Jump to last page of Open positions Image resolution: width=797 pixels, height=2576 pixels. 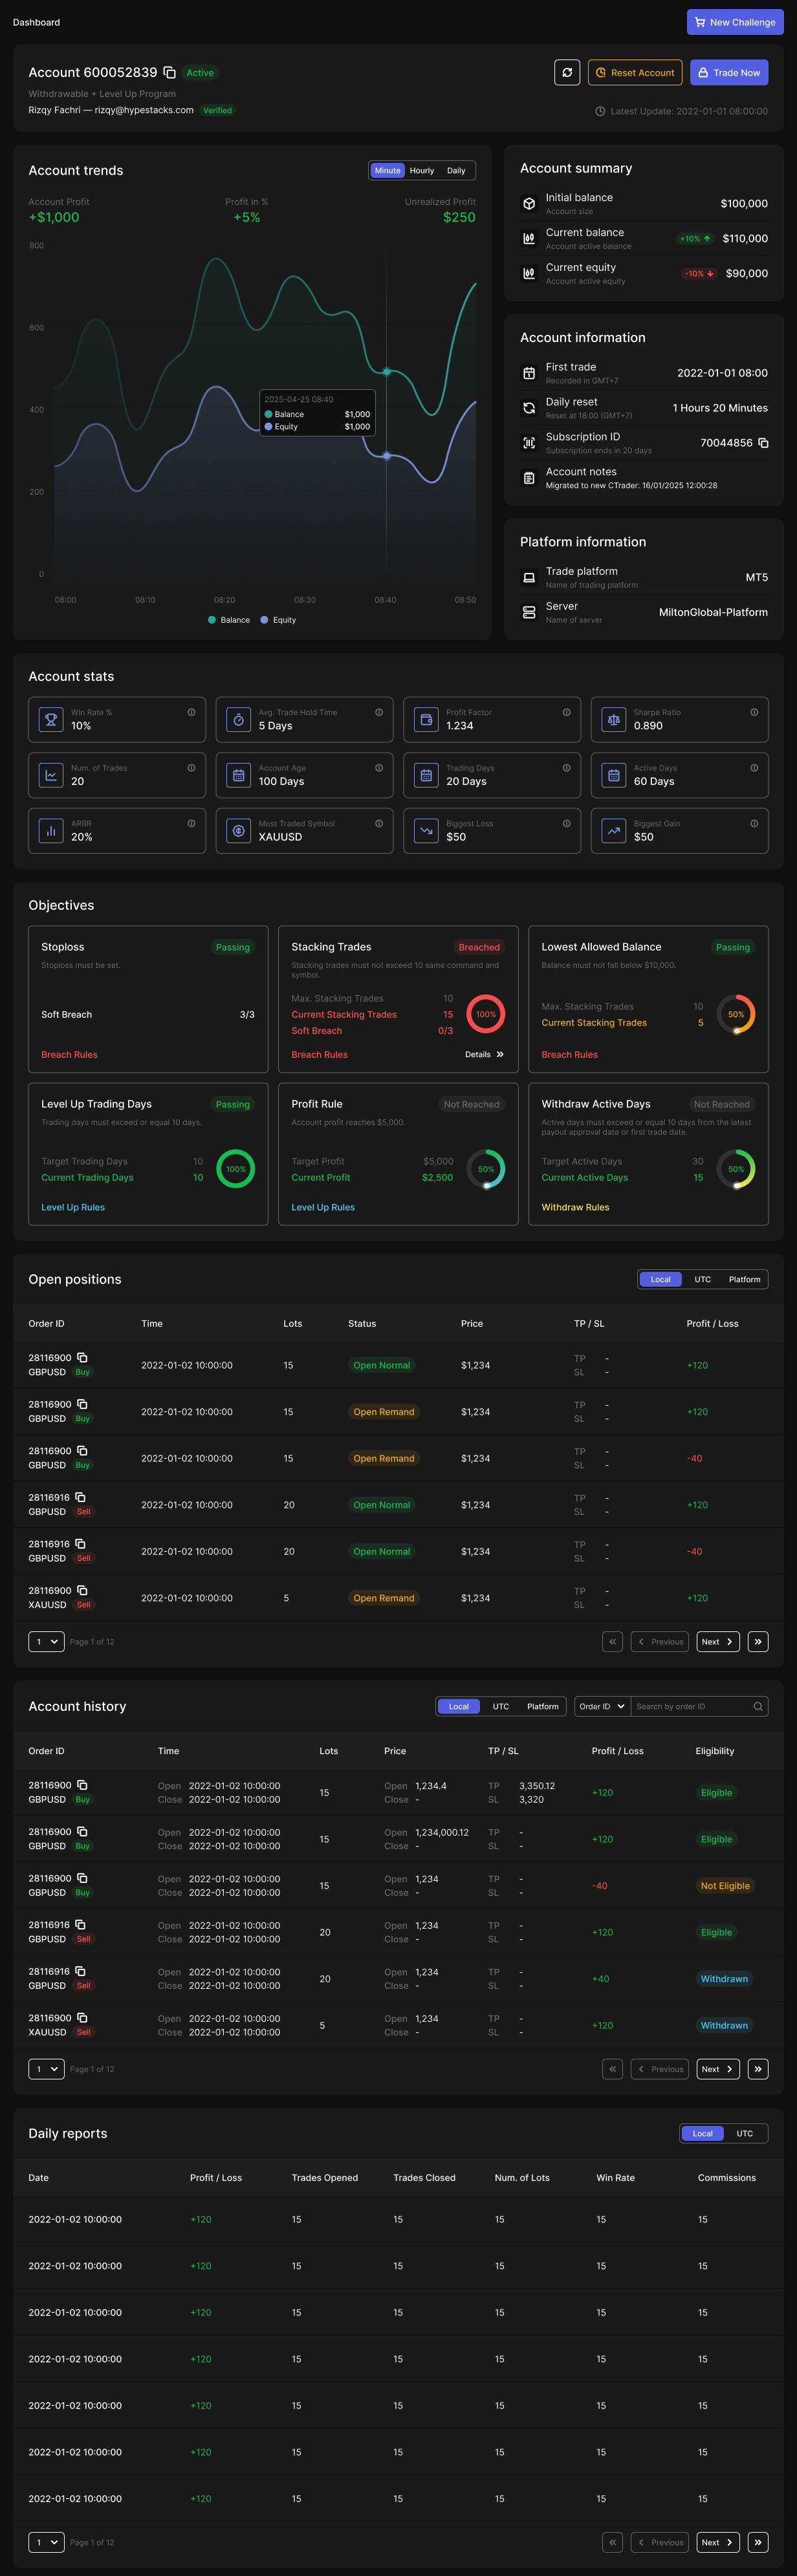(758, 1641)
